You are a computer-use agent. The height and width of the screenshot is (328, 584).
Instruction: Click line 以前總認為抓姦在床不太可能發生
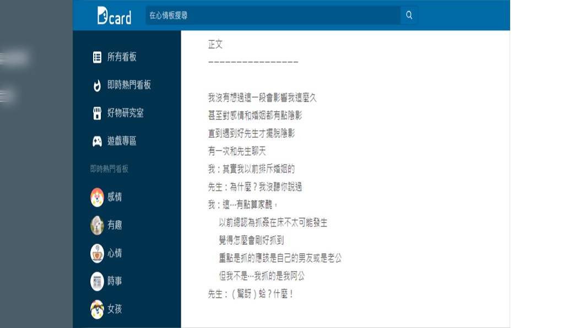(x=273, y=222)
